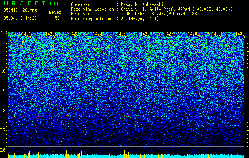Click the 0.6 kHz axis label

[3, 150]
